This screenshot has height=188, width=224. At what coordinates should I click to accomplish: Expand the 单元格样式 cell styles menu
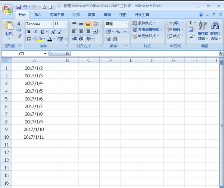146,36
